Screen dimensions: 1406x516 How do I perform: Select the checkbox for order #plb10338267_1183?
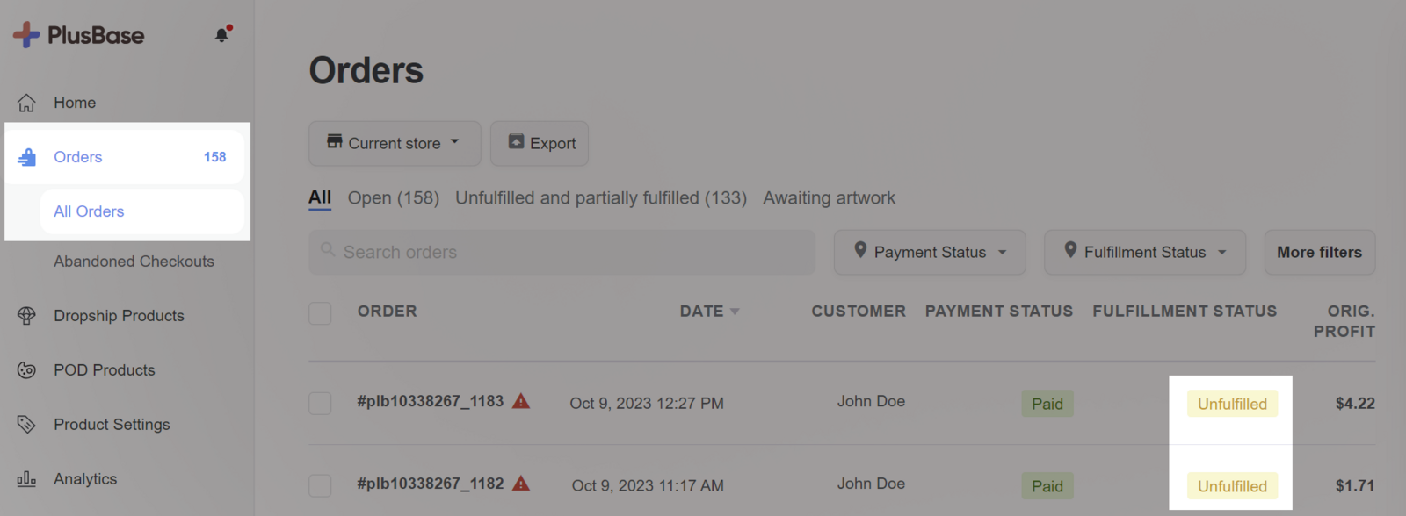tap(320, 404)
